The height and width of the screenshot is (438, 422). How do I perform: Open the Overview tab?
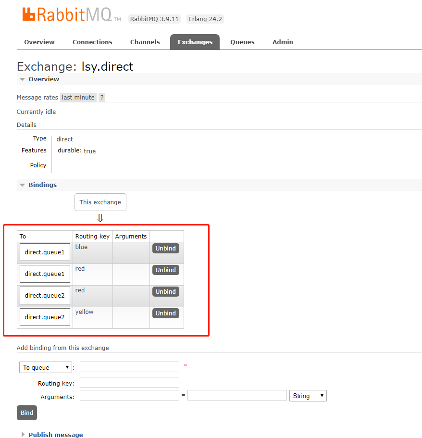39,42
